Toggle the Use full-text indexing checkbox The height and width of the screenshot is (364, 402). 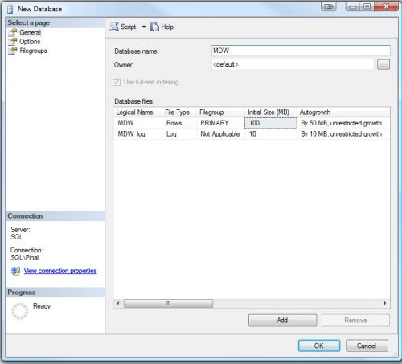tap(117, 82)
